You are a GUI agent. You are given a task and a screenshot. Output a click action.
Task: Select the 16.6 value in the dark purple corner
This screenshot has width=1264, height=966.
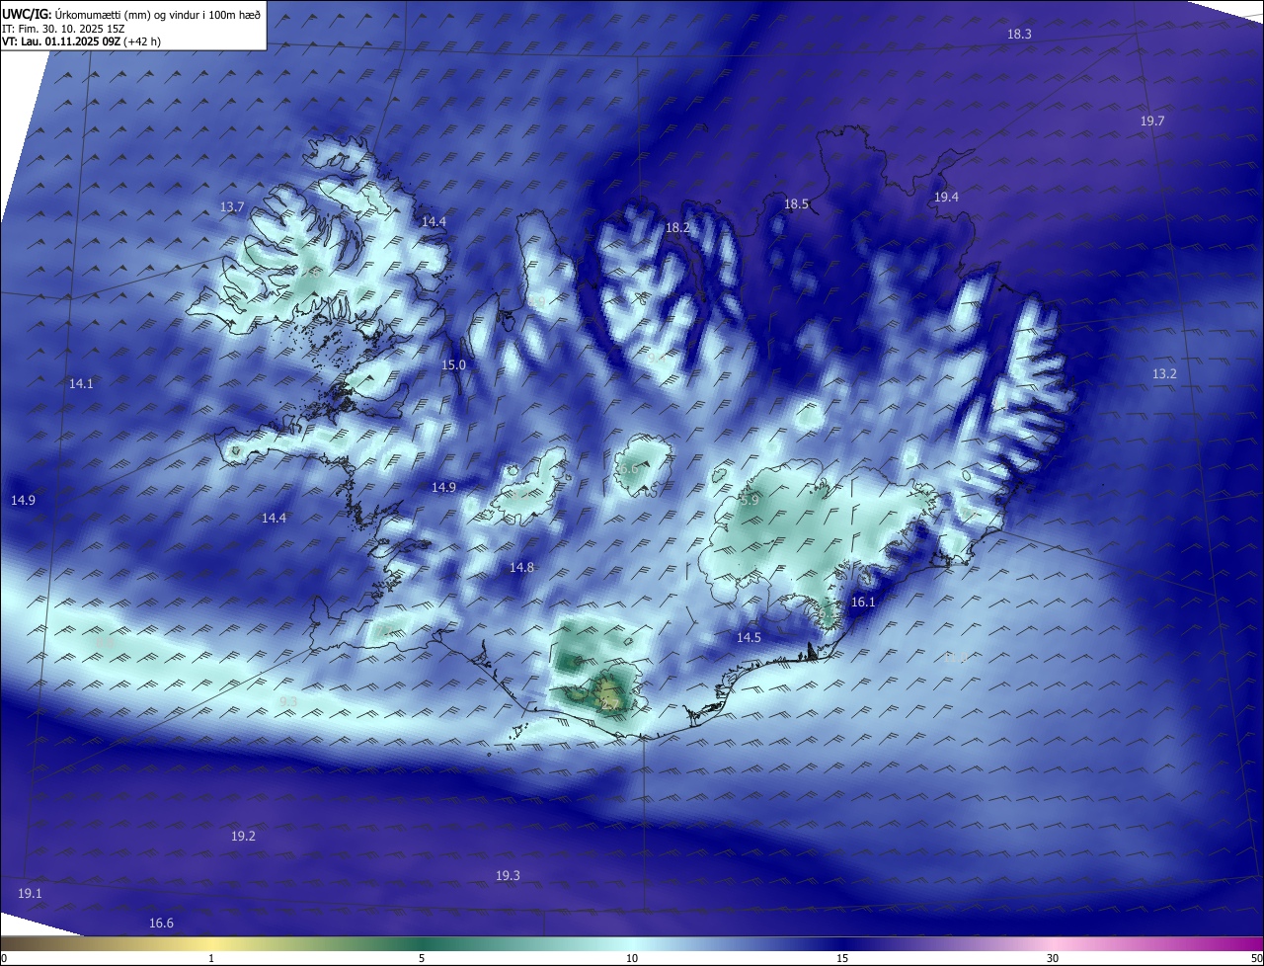pos(161,924)
